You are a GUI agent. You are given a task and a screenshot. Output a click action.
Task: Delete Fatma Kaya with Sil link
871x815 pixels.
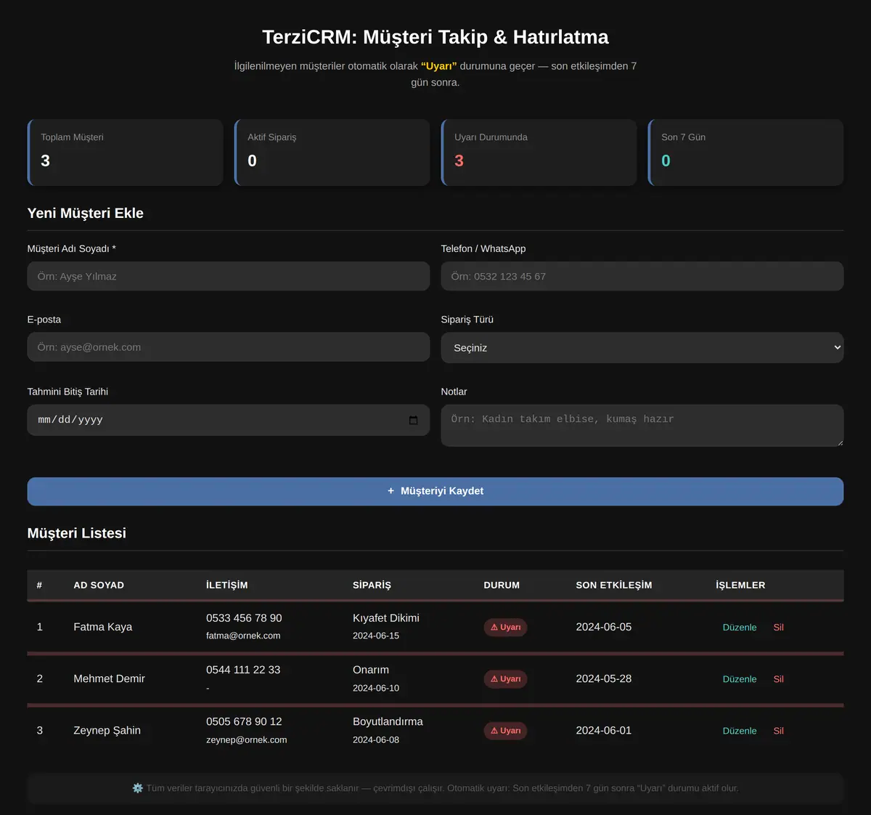click(778, 628)
